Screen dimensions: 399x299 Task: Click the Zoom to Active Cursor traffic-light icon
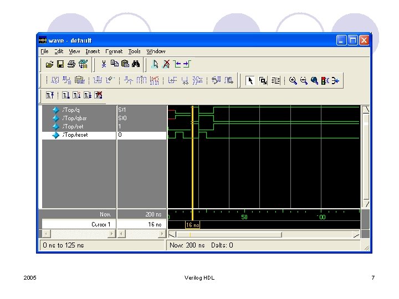(325, 81)
